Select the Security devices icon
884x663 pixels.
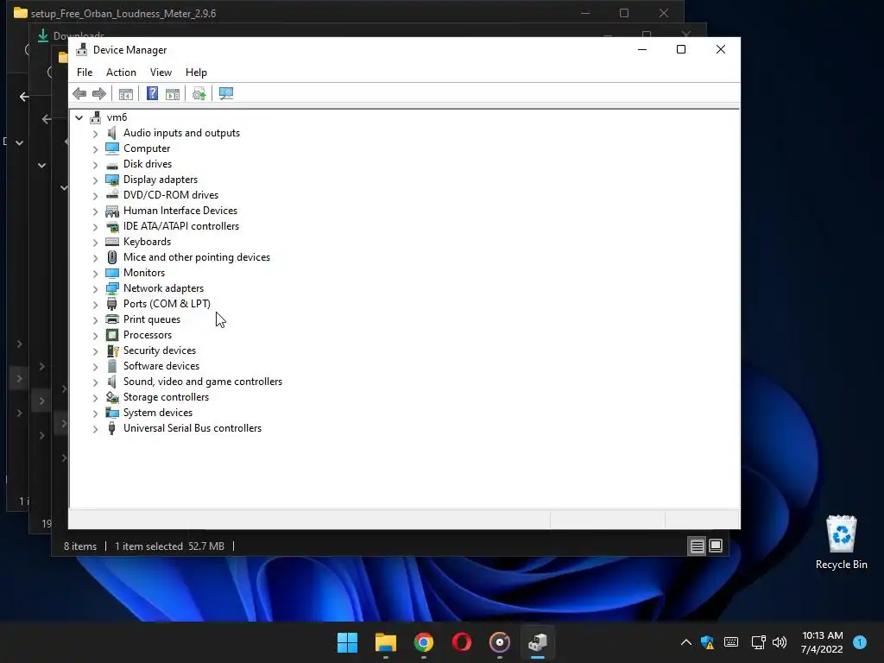tap(112, 350)
